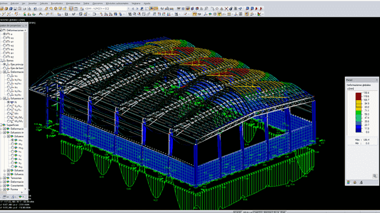The width and height of the screenshot is (380, 213).
Task: Click the save icon in top toolbar
Action: 11,9
